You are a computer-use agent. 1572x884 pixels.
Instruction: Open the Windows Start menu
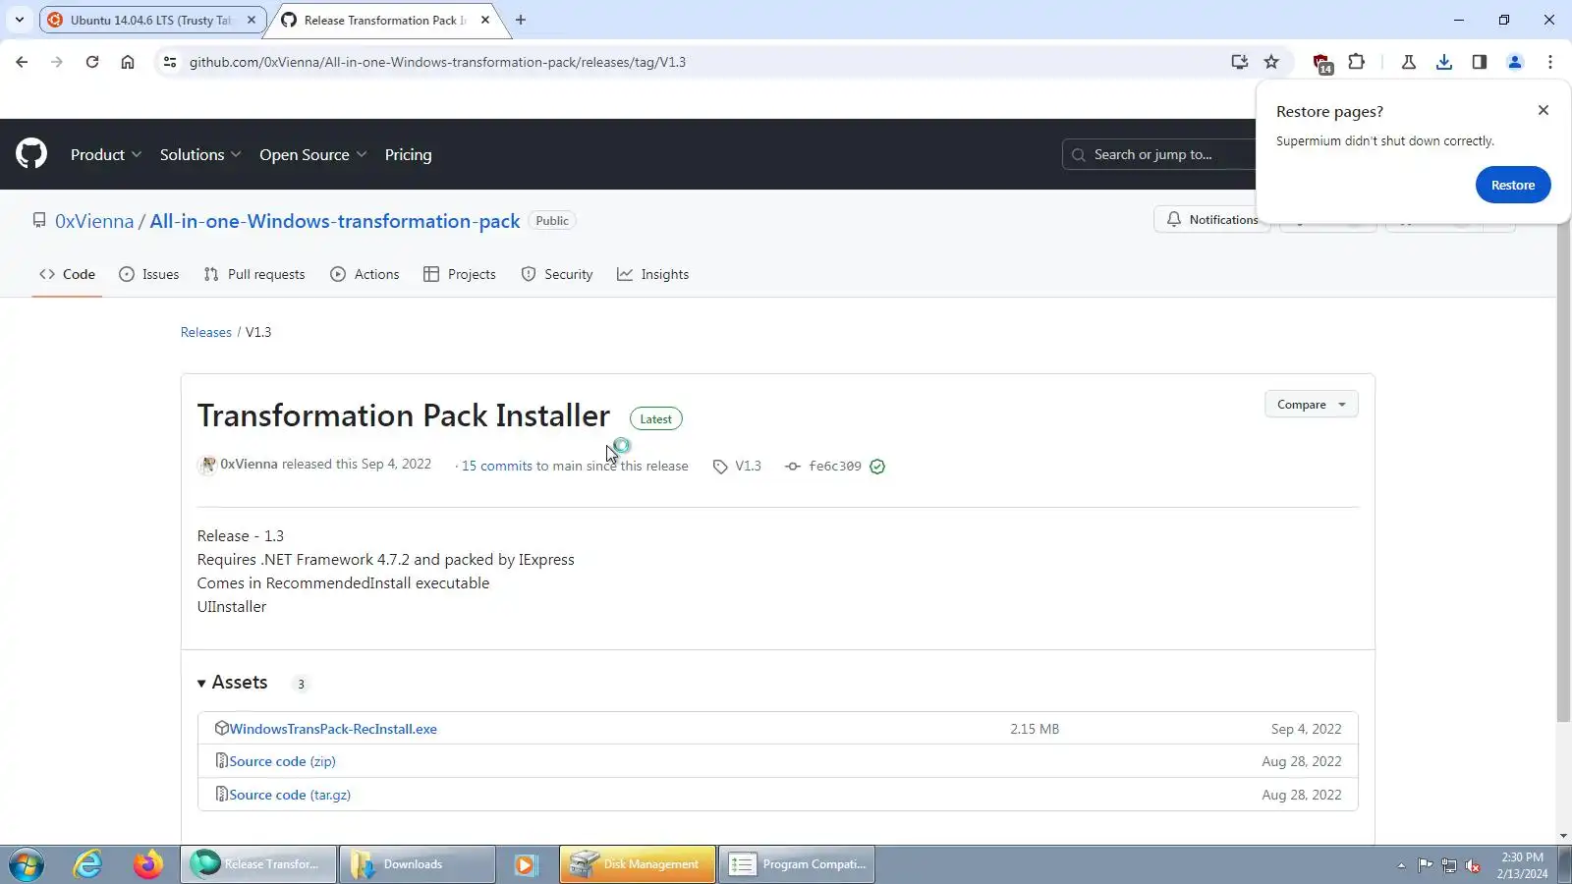(x=27, y=864)
